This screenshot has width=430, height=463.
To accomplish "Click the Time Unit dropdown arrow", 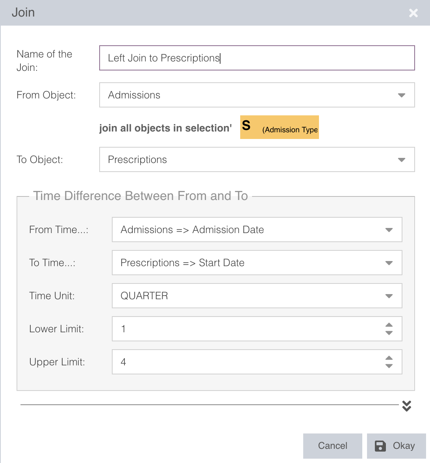I will click(x=389, y=296).
